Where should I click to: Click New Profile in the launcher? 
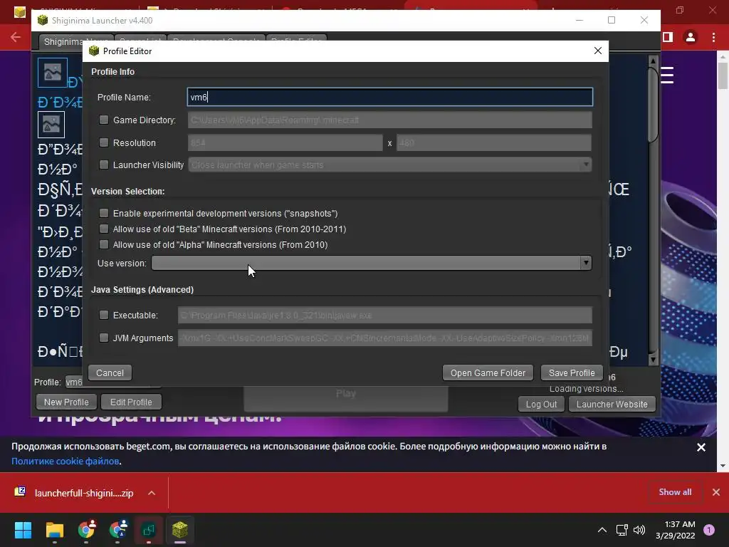tap(66, 402)
